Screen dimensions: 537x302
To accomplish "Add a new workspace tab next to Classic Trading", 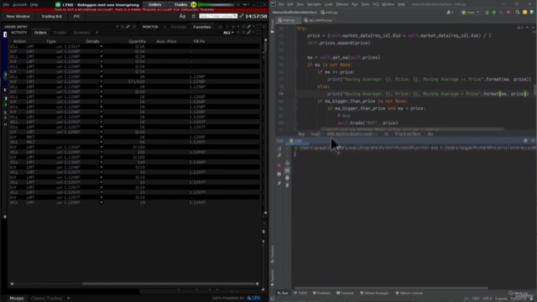I will click(x=69, y=299).
